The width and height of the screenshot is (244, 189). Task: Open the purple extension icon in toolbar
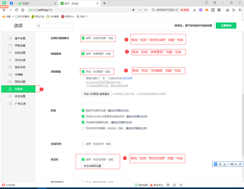click(201, 10)
